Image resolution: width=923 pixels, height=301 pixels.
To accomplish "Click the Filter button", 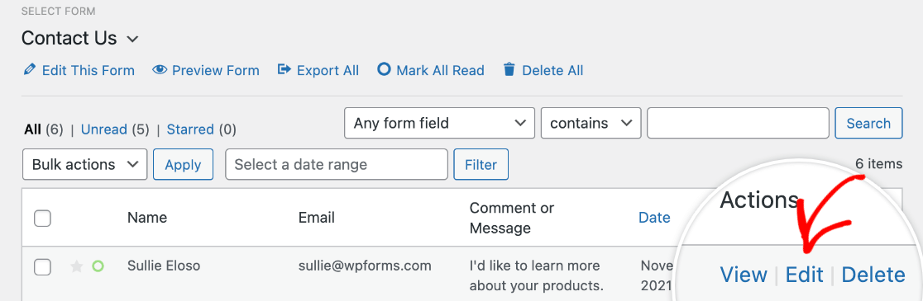I will coord(481,164).
